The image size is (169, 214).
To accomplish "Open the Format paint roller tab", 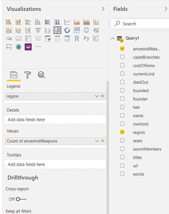I will [x=28, y=75].
